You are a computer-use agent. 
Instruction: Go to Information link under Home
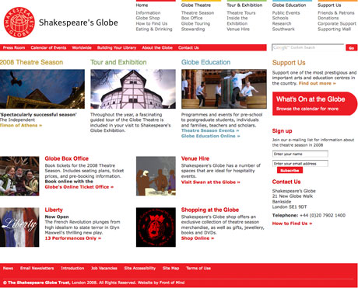click(x=148, y=12)
